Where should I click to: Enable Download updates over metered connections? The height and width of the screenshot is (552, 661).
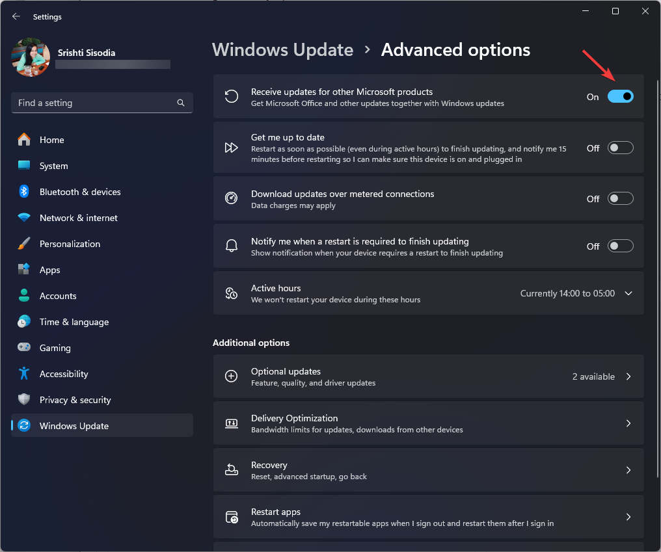coord(621,198)
